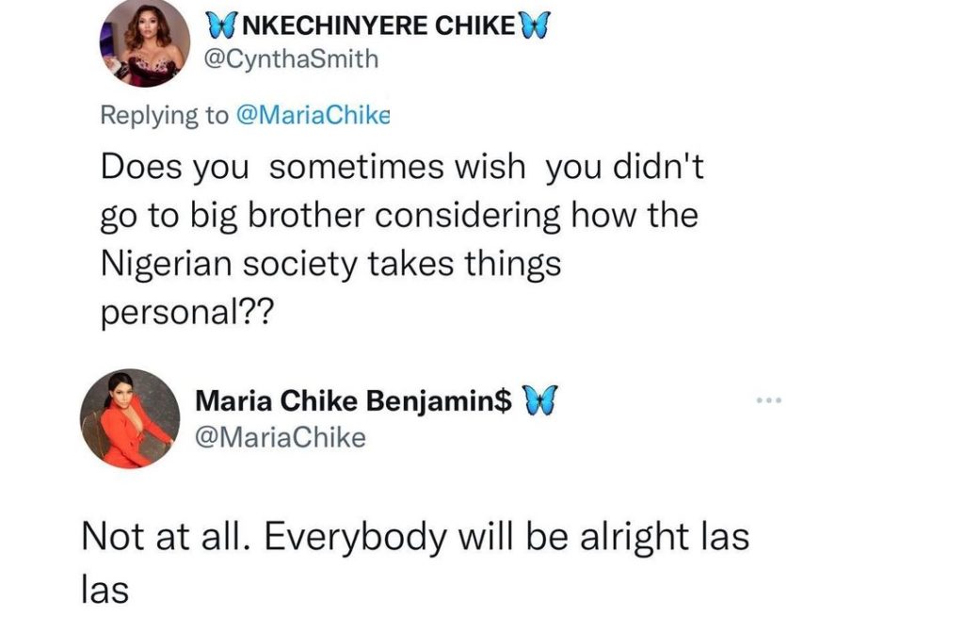This screenshot has width=964, height=618.
Task: Click the Maria Chike Benjamin$ display name
Action: (353, 400)
